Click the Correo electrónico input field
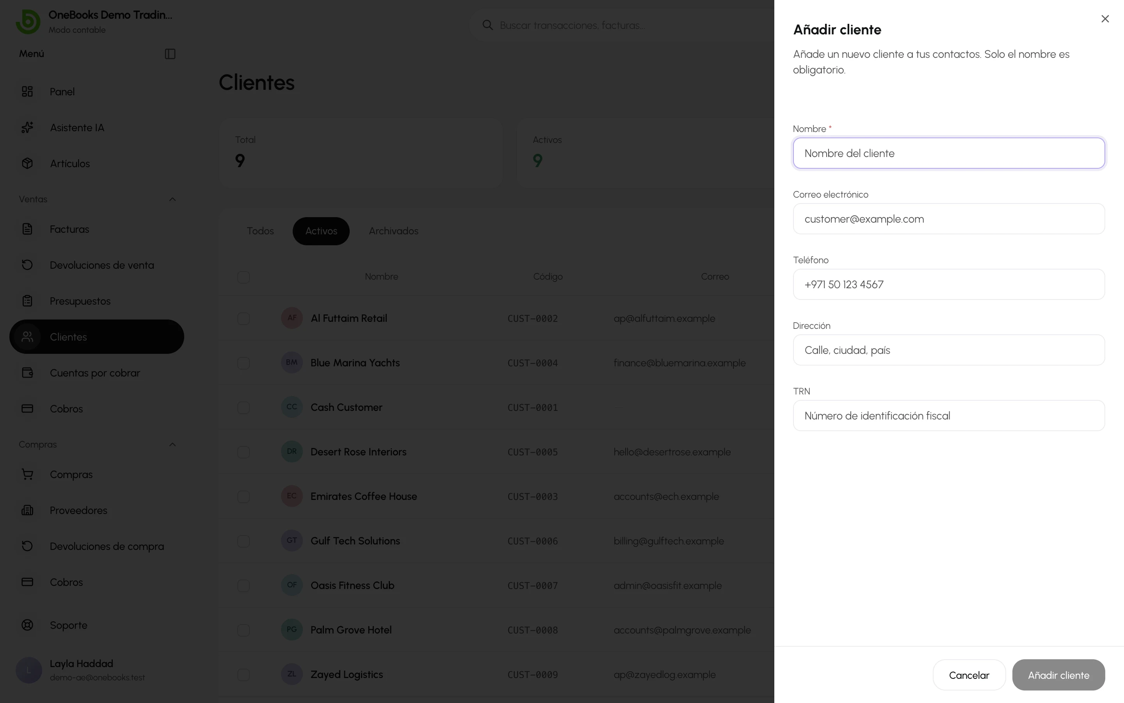 point(948,219)
